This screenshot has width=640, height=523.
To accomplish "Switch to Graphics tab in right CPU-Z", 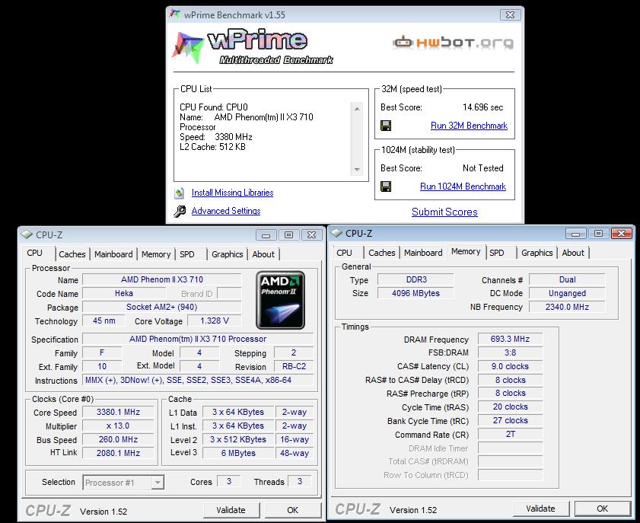I will pos(537,253).
